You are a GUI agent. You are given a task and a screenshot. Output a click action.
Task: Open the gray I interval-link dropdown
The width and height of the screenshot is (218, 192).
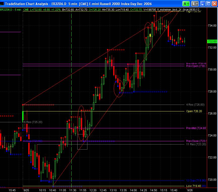(195, 4)
